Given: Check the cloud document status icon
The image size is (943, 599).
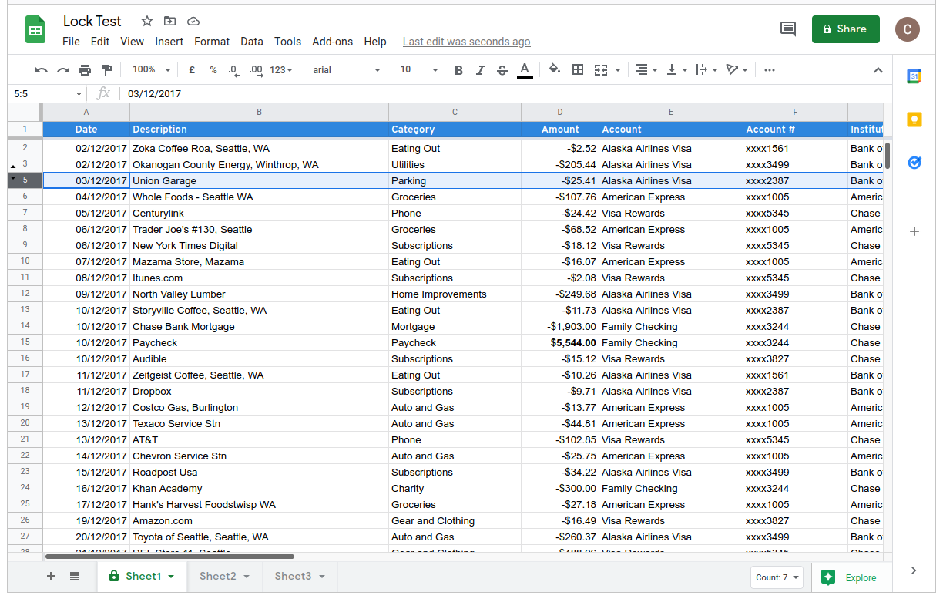Looking at the screenshot, I should pos(193,22).
